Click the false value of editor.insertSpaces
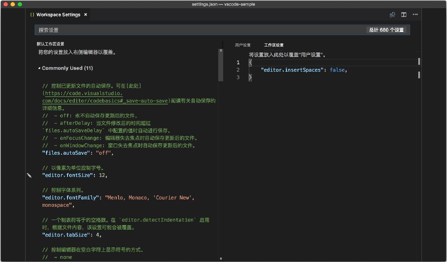Viewport: 447px width, 262px height. (337, 70)
